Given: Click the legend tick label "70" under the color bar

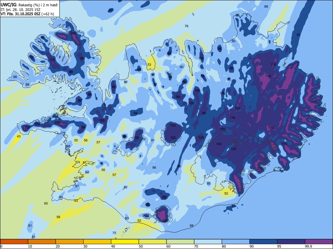Looking at the screenshot, I should tap(196, 246).
